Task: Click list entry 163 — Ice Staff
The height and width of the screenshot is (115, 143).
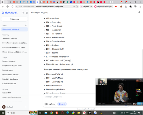Action: [52, 18]
